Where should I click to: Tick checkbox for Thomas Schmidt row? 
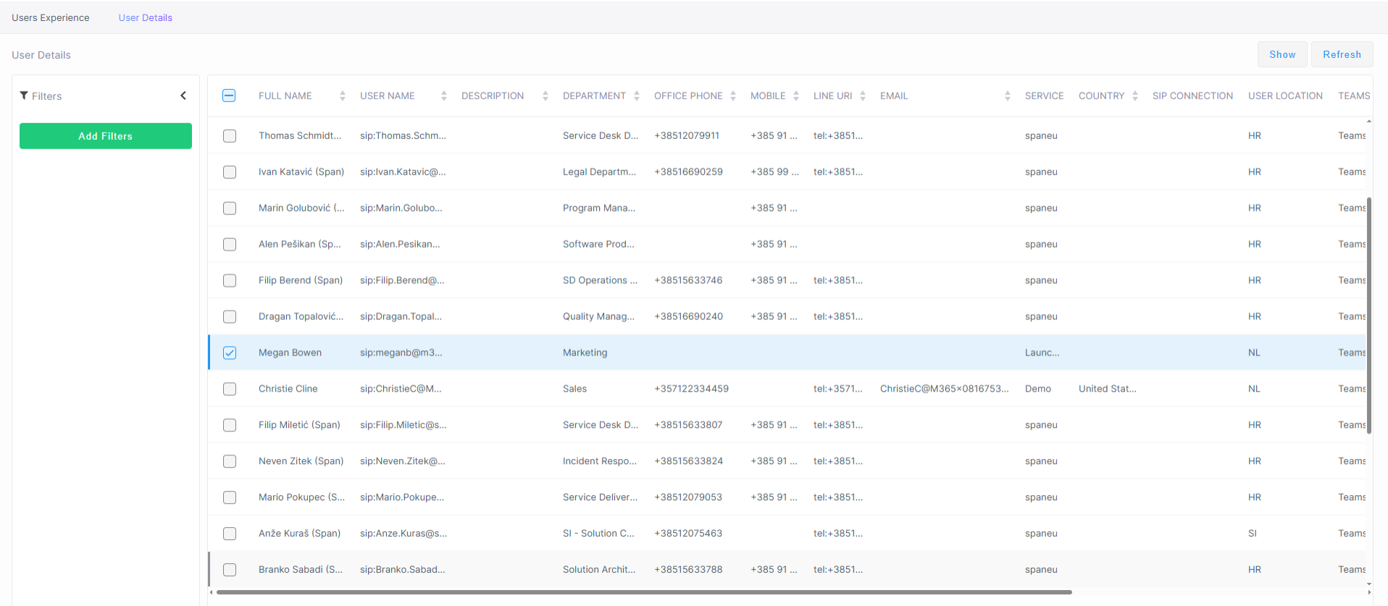pos(230,135)
